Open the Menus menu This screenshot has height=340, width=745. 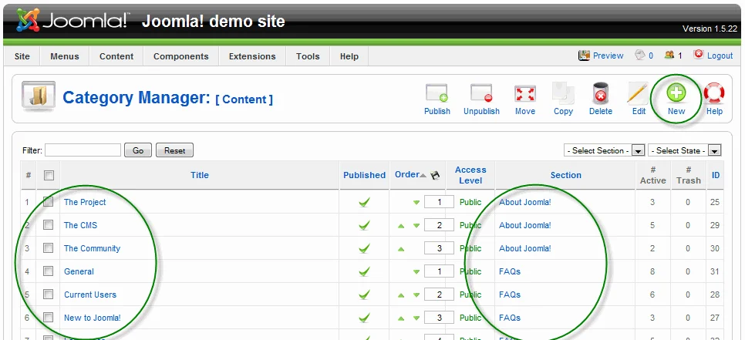(x=65, y=56)
